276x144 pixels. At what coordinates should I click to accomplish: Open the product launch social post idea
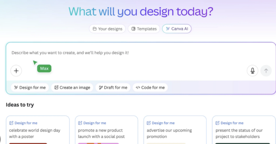pyautogui.click(x=106, y=130)
